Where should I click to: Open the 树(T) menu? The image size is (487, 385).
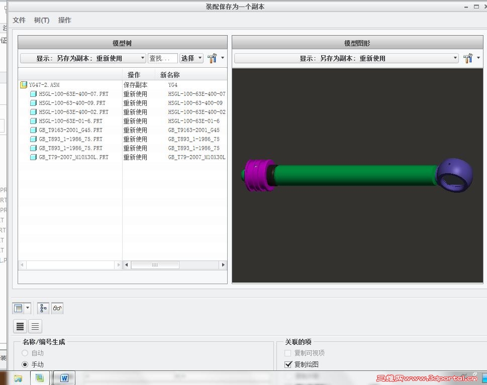click(x=42, y=20)
